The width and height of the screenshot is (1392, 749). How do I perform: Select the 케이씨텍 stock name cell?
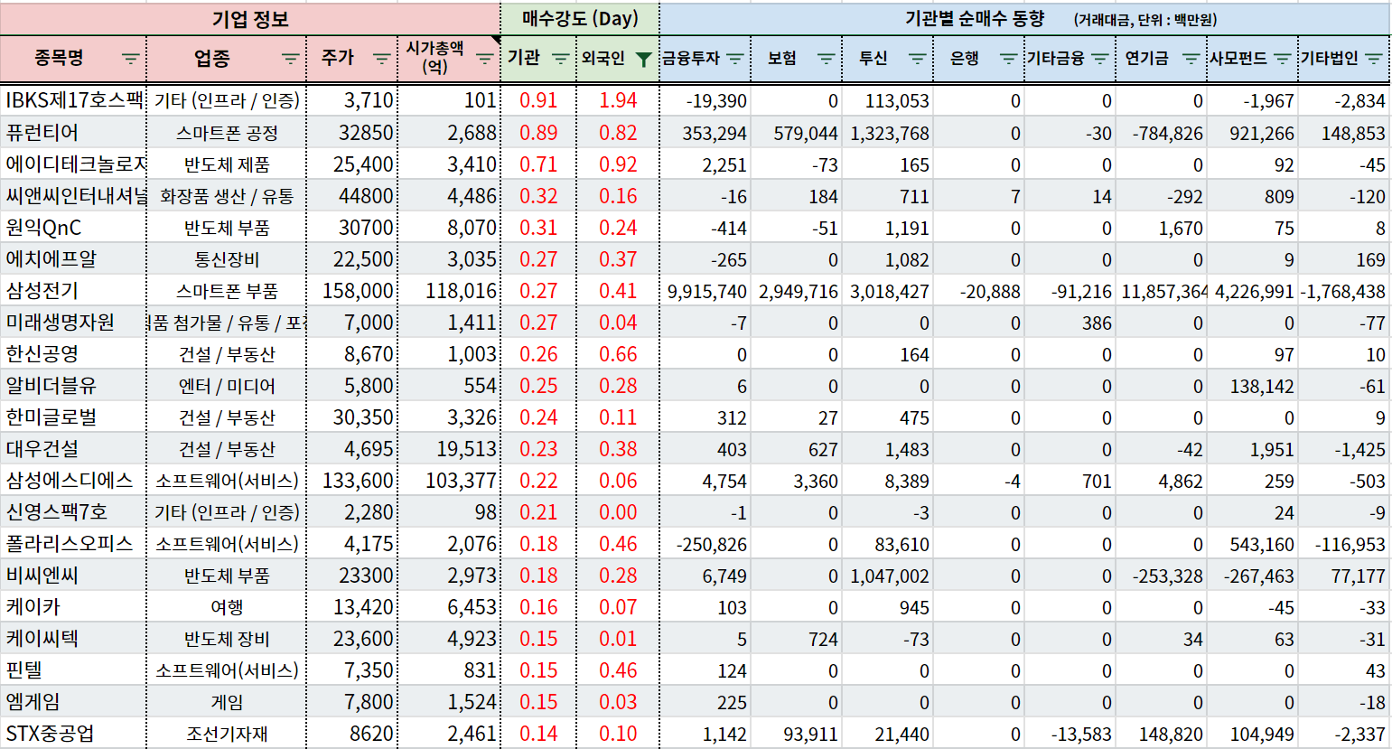[x=73, y=639]
